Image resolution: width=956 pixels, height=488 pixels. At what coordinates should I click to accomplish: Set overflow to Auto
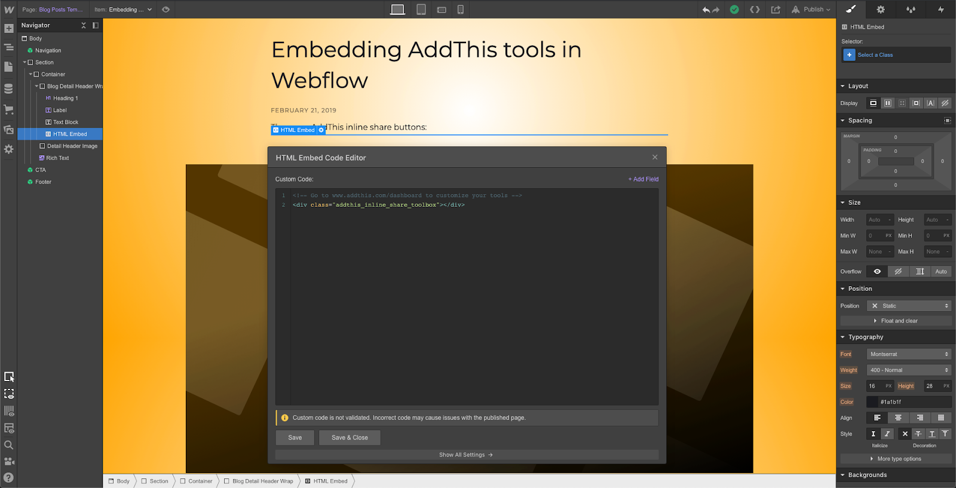coord(941,272)
